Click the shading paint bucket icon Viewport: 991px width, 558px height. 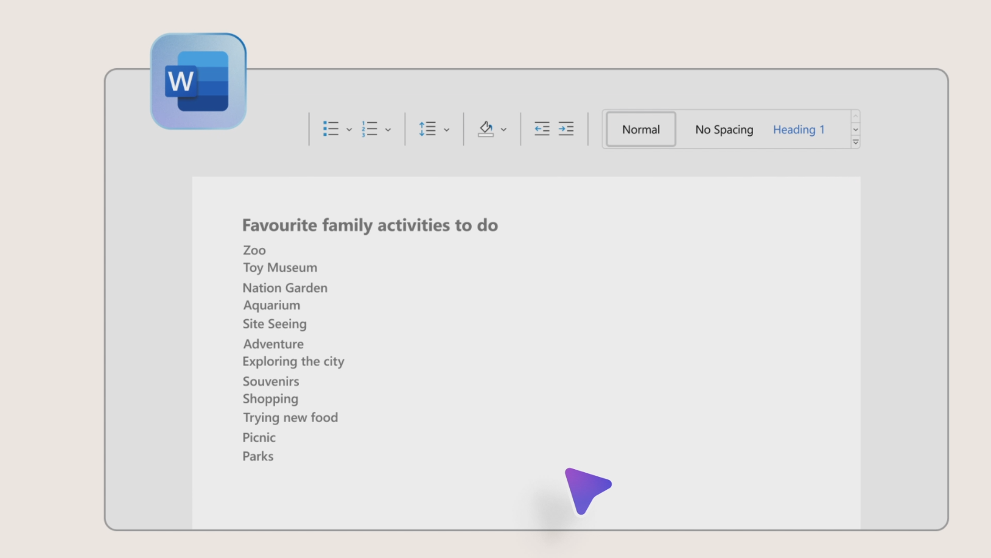pyautogui.click(x=486, y=129)
